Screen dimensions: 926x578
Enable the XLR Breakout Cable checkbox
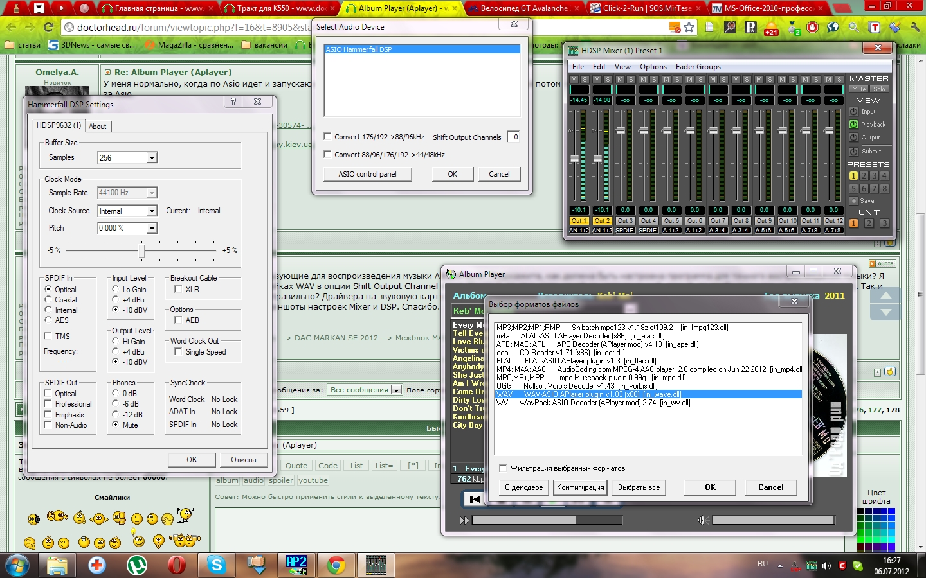(x=178, y=290)
